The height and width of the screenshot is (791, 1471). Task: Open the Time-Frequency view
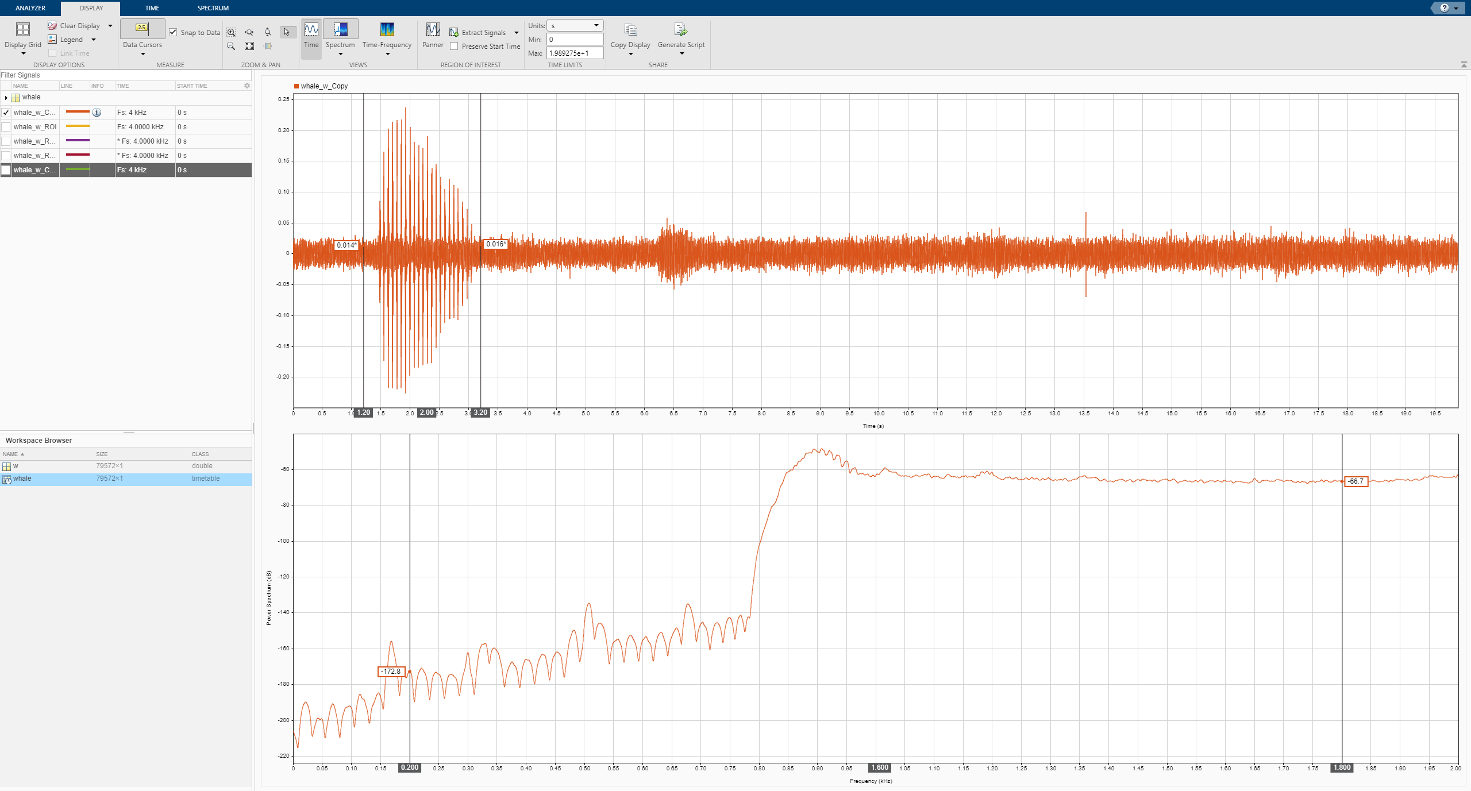(x=387, y=30)
